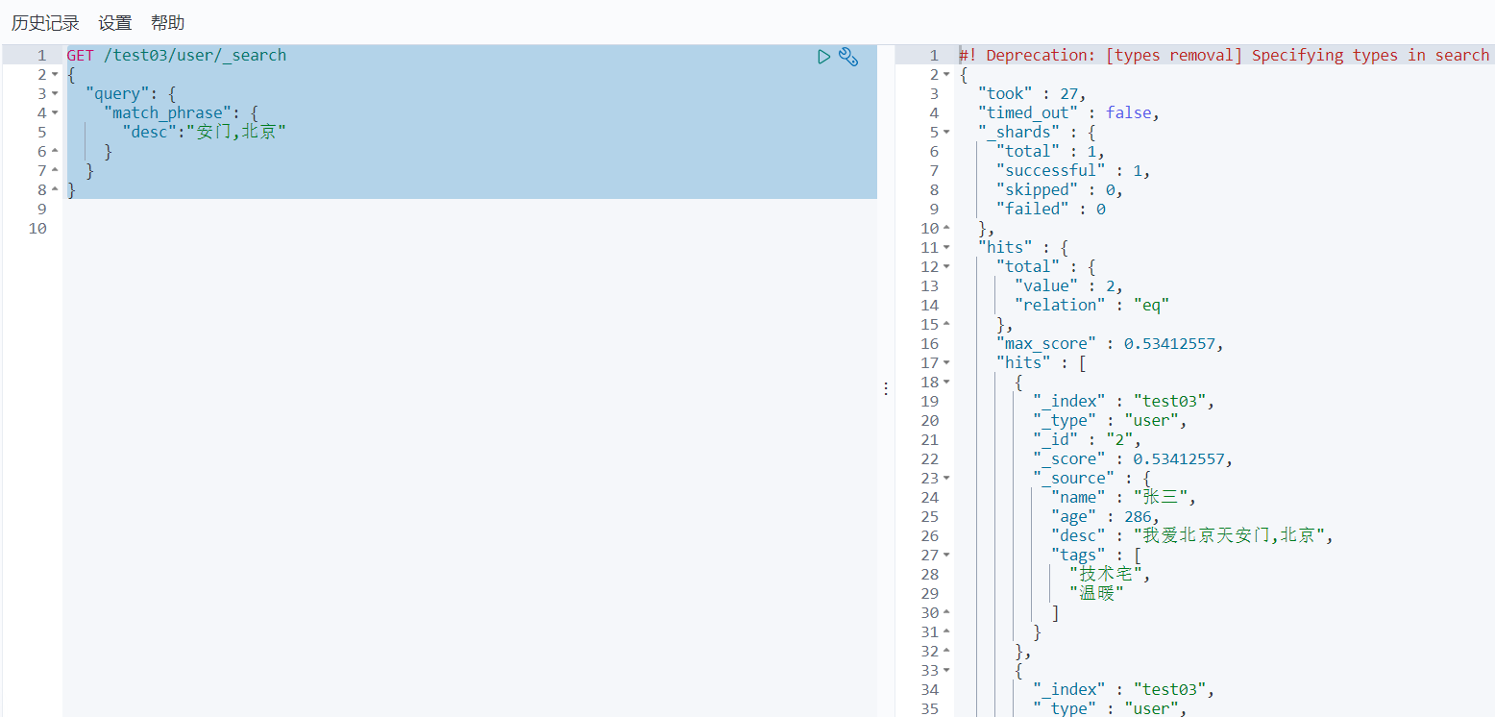Click response fold arrow at line 10
The height and width of the screenshot is (717, 1495).
[947, 229]
